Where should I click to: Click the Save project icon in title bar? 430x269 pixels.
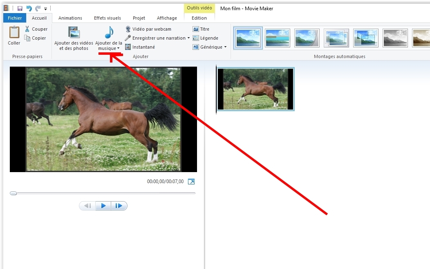click(20, 8)
